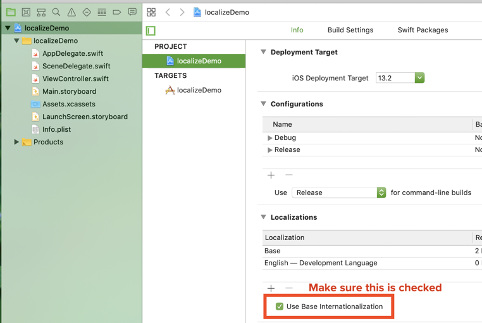Screen dimensions: 482x323
Task: Go back with the left chevron
Action: (168, 12)
